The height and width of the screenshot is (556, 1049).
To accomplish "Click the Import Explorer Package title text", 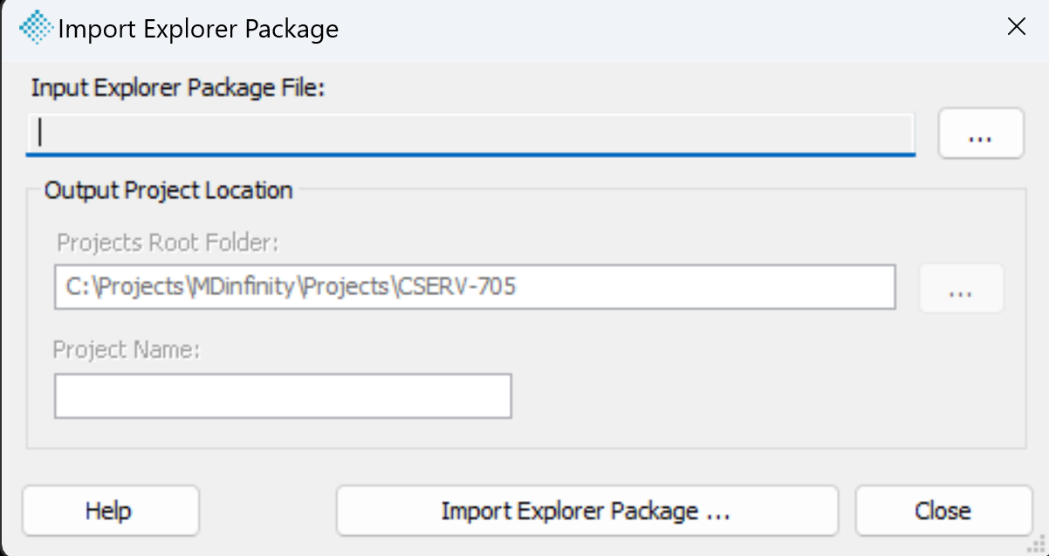I will coord(198,29).
